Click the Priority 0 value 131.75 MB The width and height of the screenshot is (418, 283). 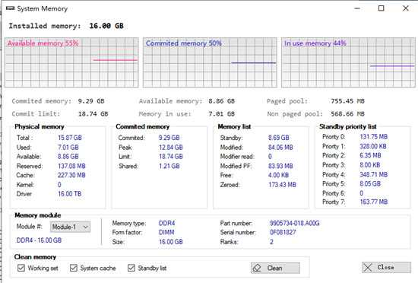point(374,137)
